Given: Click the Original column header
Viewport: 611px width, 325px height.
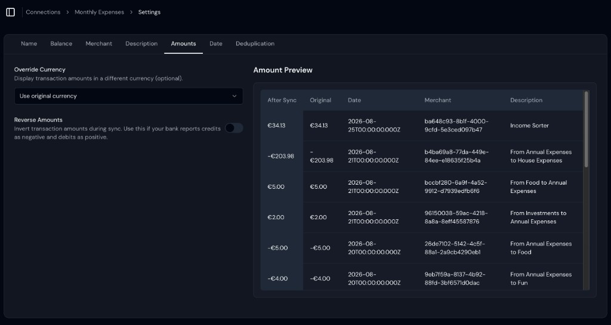Looking at the screenshot, I should point(320,100).
